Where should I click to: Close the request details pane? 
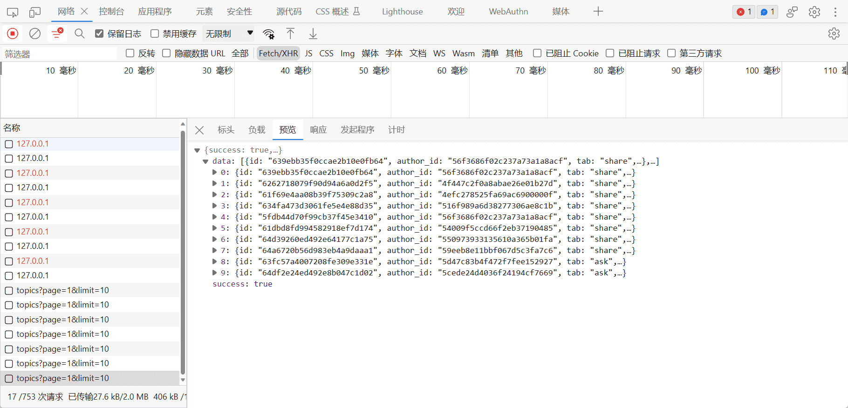tap(199, 130)
